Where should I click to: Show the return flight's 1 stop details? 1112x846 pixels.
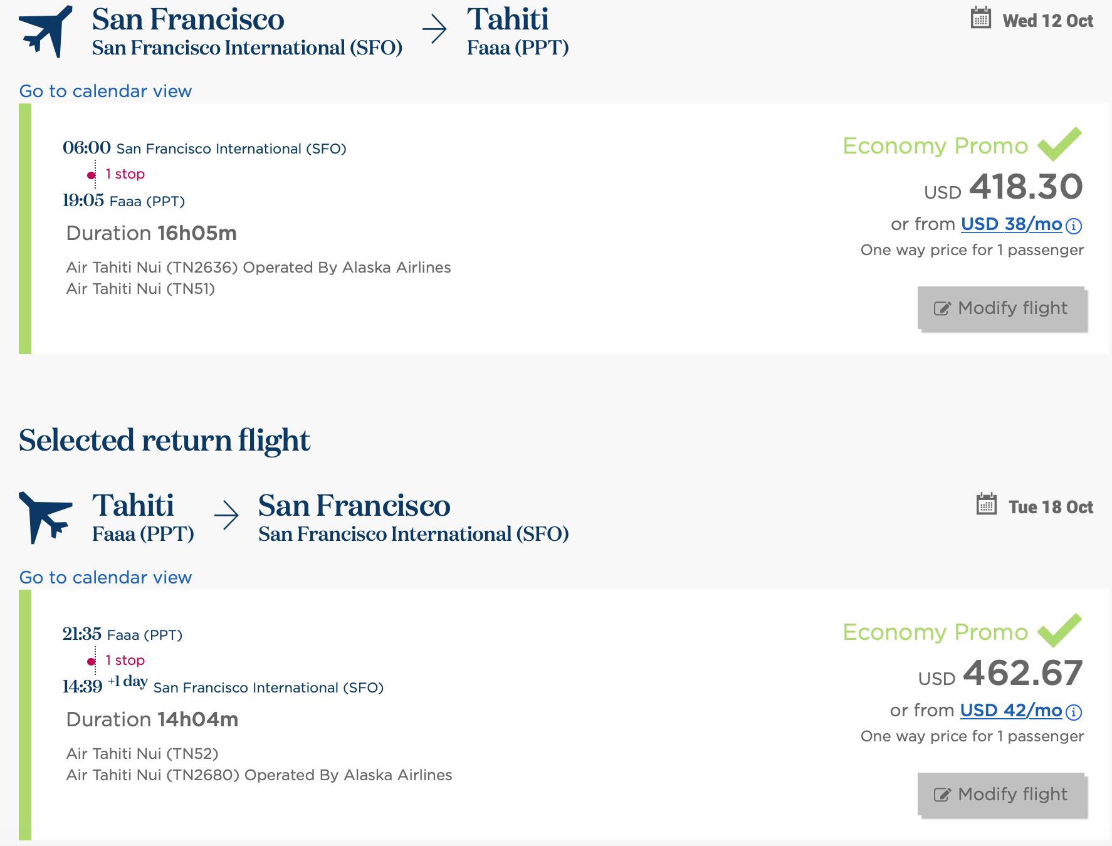pos(125,661)
